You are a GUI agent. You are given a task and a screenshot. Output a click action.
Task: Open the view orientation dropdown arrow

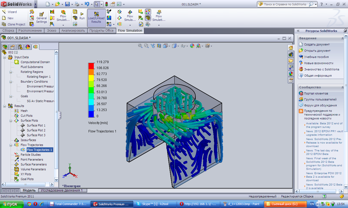point(170,46)
